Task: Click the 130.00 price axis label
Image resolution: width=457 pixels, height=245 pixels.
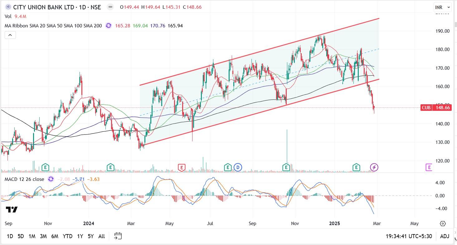Action: pos(443,142)
